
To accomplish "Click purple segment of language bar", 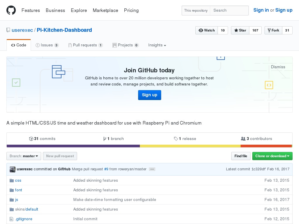I will click(x=73, y=146).
